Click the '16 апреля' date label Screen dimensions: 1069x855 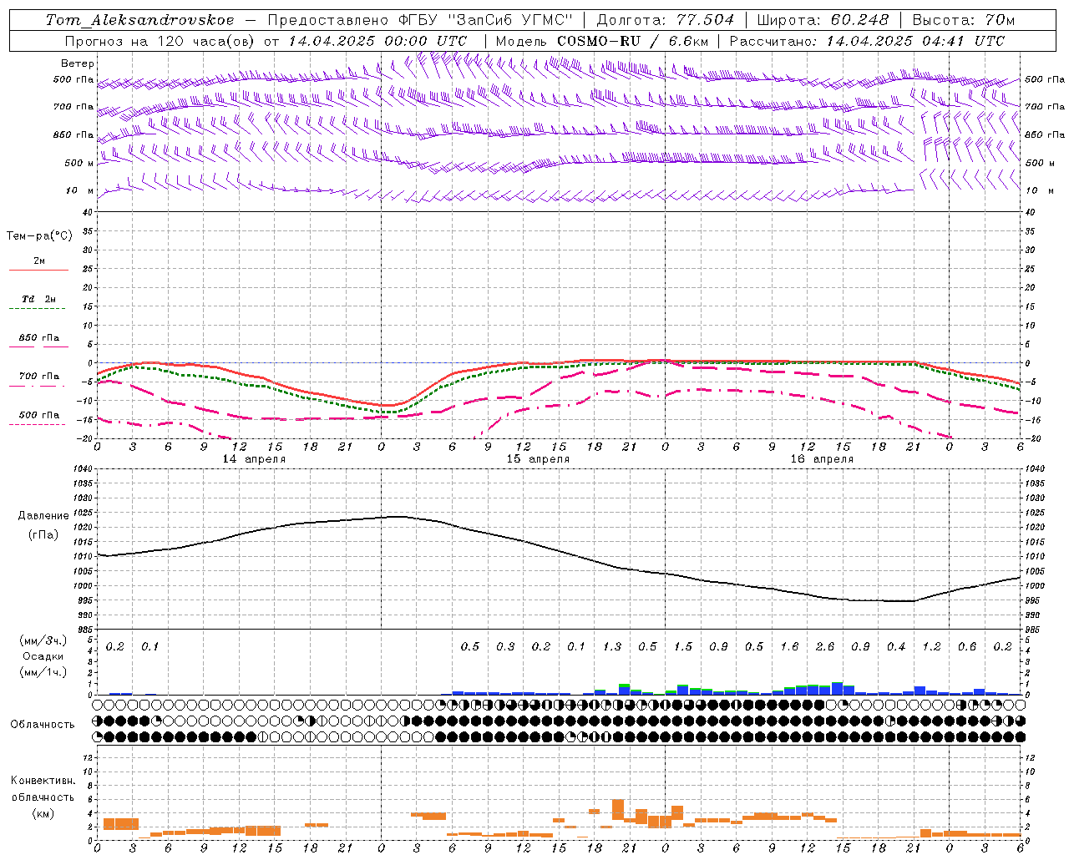click(x=822, y=459)
